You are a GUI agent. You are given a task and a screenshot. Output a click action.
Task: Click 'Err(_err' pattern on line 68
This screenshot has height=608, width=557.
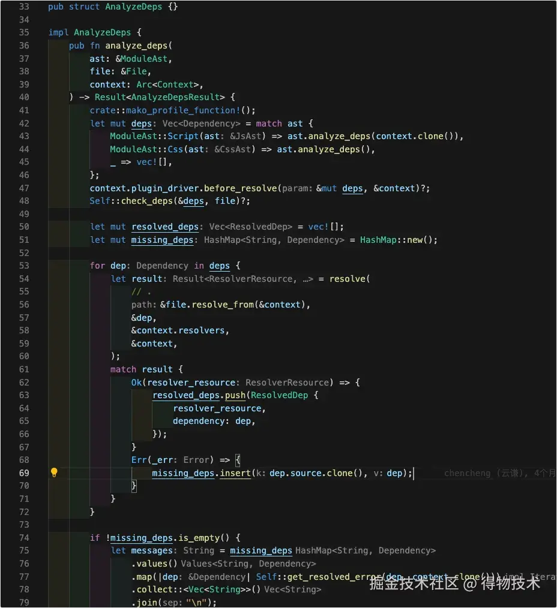(x=152, y=460)
